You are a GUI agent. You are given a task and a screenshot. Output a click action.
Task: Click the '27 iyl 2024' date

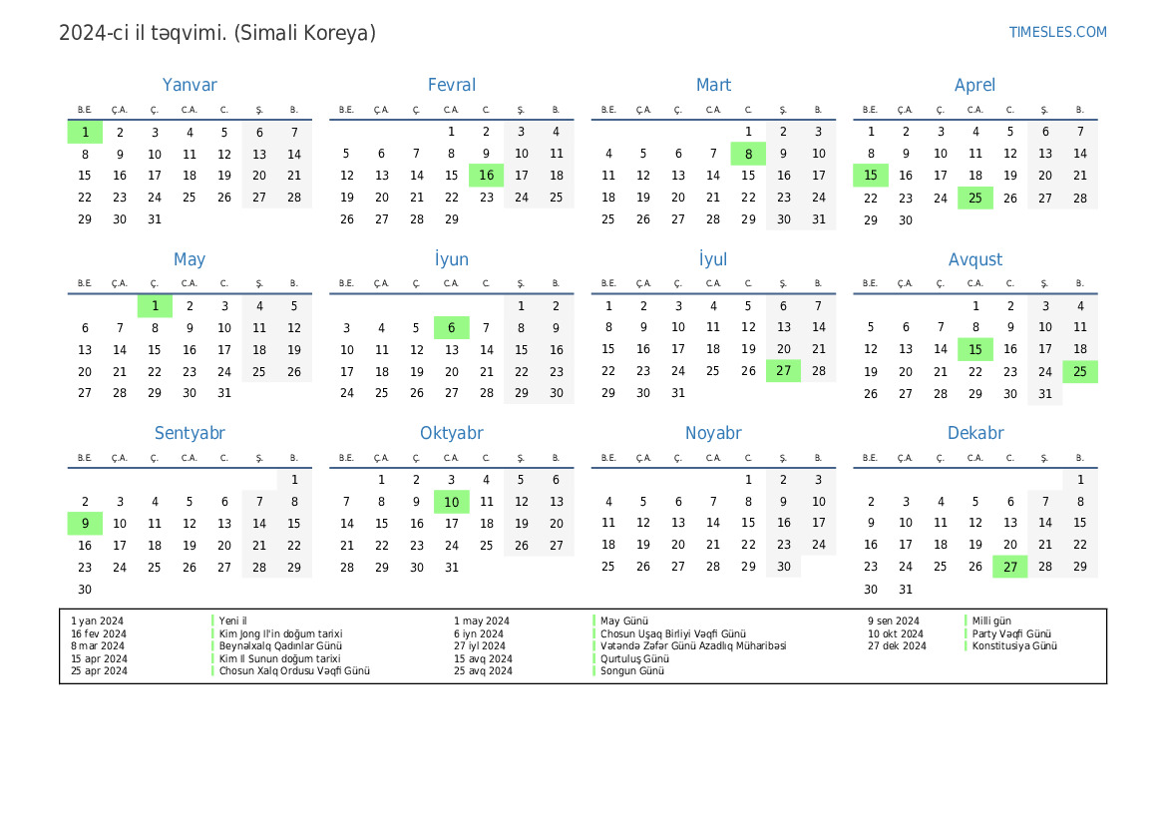[480, 645]
